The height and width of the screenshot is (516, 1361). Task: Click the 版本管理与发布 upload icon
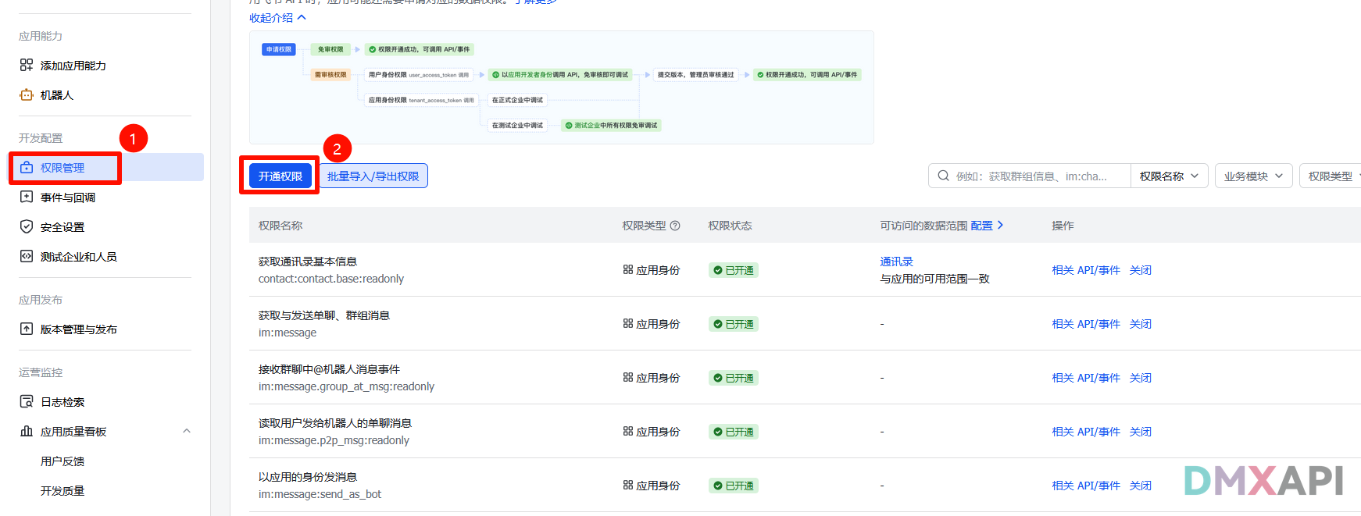tap(27, 329)
